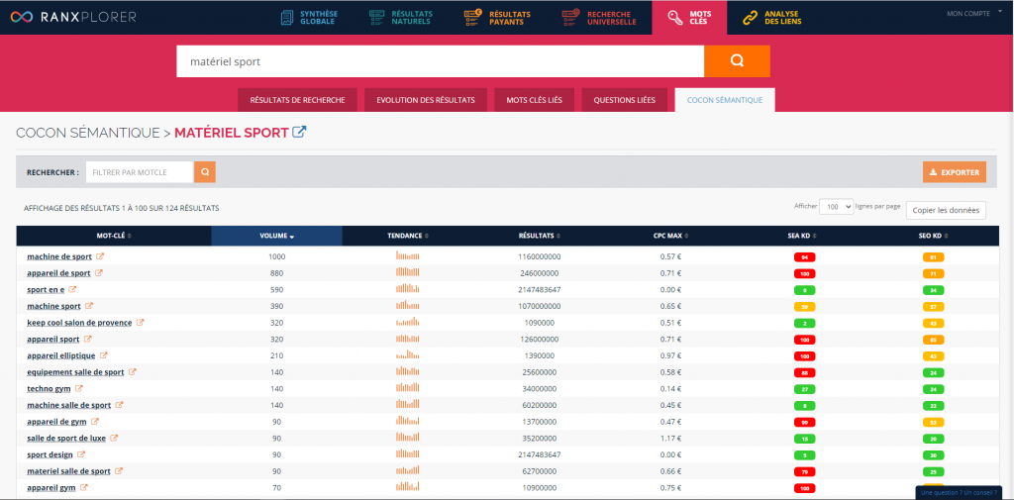
Task: View trend chart for machine de sport
Action: pos(407,256)
